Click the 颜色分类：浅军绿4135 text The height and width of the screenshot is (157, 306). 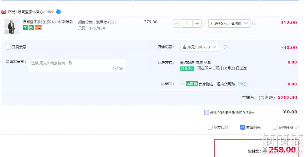click(97, 22)
